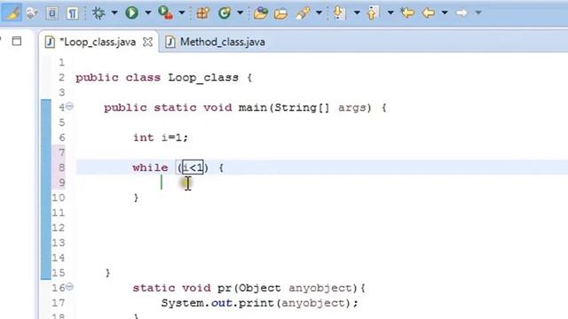Open the Run configurations dropdown arrow
The width and height of the screenshot is (568, 319).
[148, 13]
